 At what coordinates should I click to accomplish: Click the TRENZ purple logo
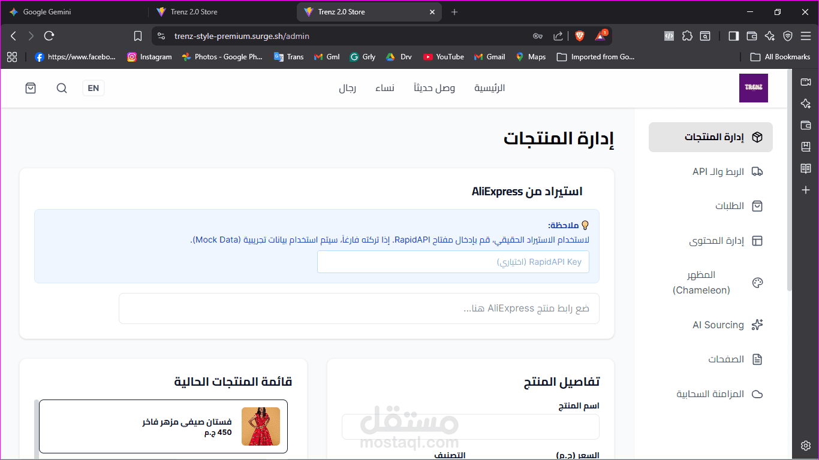754,88
